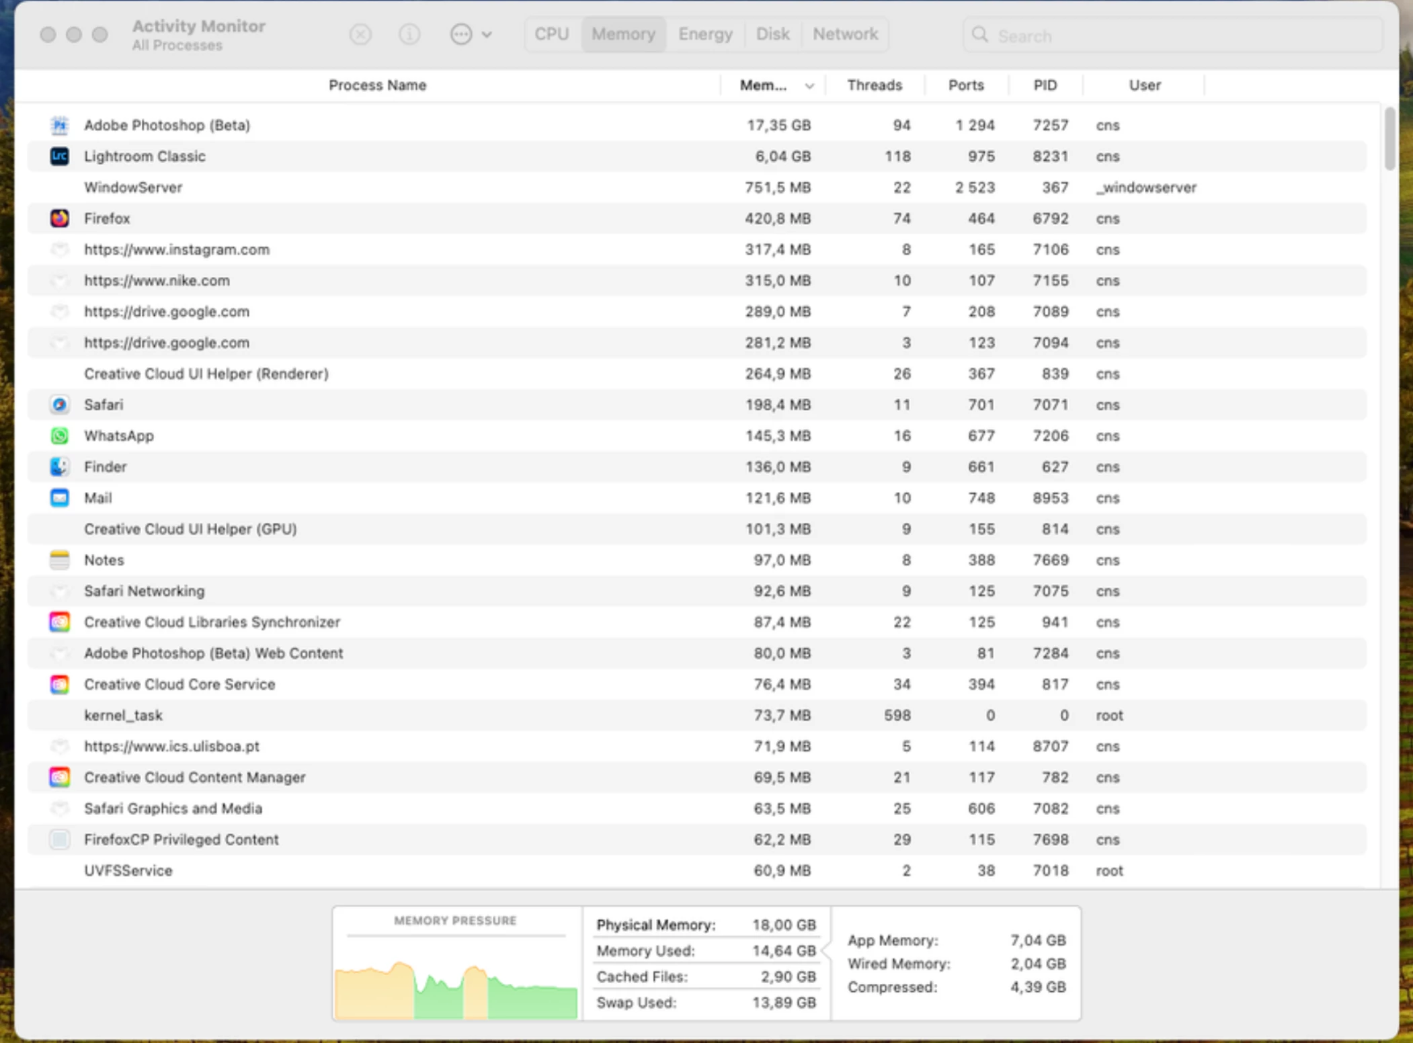
Task: Click into the Search field
Action: pyautogui.click(x=1183, y=36)
